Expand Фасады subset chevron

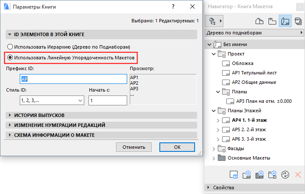[214, 149]
